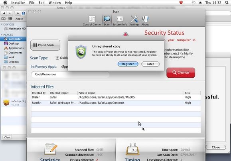Open the work folder in sidebar
The width and height of the screenshot is (231, 161).
9,57
